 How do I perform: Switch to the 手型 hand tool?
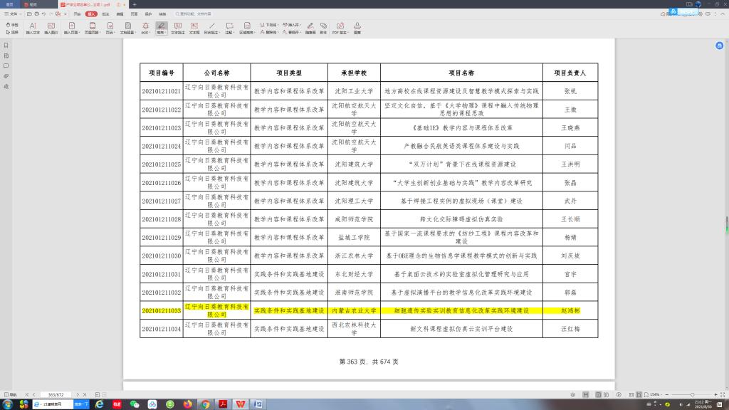click(x=13, y=25)
